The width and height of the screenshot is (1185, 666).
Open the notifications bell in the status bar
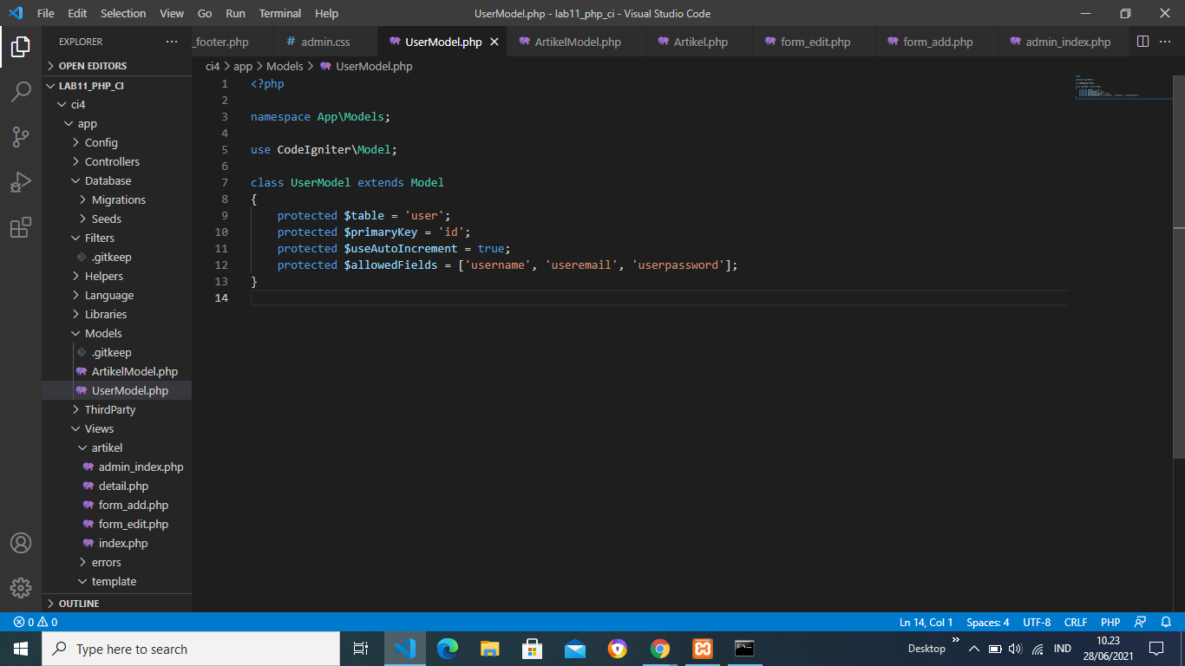click(x=1166, y=622)
